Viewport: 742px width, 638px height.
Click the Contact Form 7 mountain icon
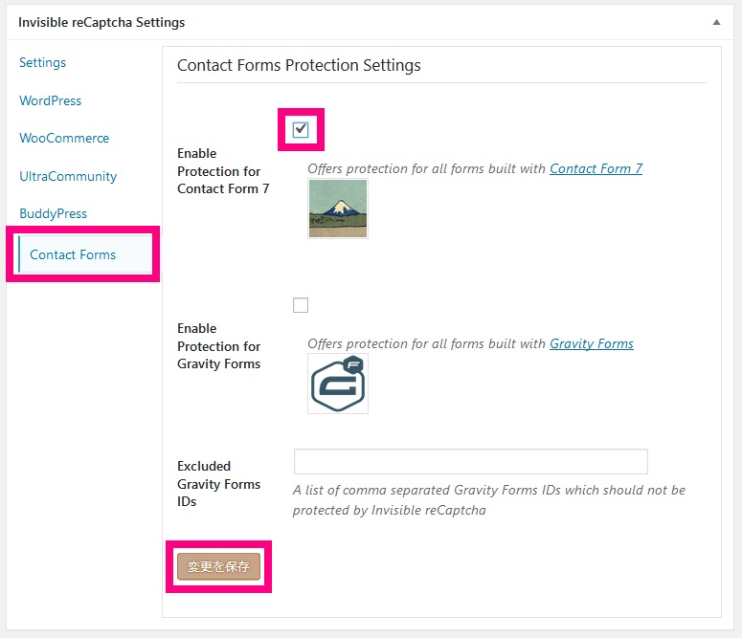[x=338, y=209]
